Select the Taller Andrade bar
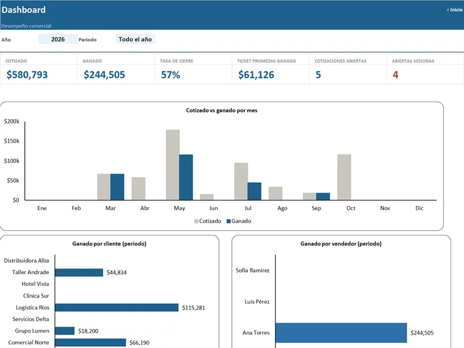Viewport: 464px width, 348px height. pyautogui.click(x=79, y=273)
